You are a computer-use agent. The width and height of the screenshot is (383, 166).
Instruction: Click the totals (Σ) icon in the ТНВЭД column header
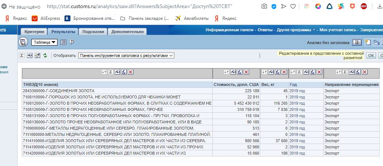(111, 72)
